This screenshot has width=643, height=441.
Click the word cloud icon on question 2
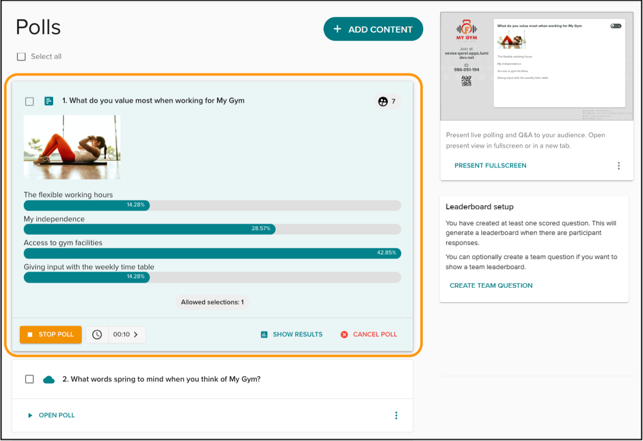[49, 380]
